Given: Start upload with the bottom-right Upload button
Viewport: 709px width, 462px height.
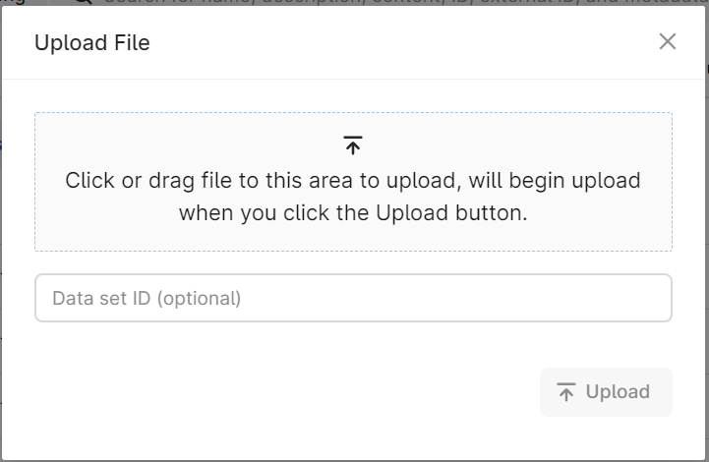Looking at the screenshot, I should (606, 392).
